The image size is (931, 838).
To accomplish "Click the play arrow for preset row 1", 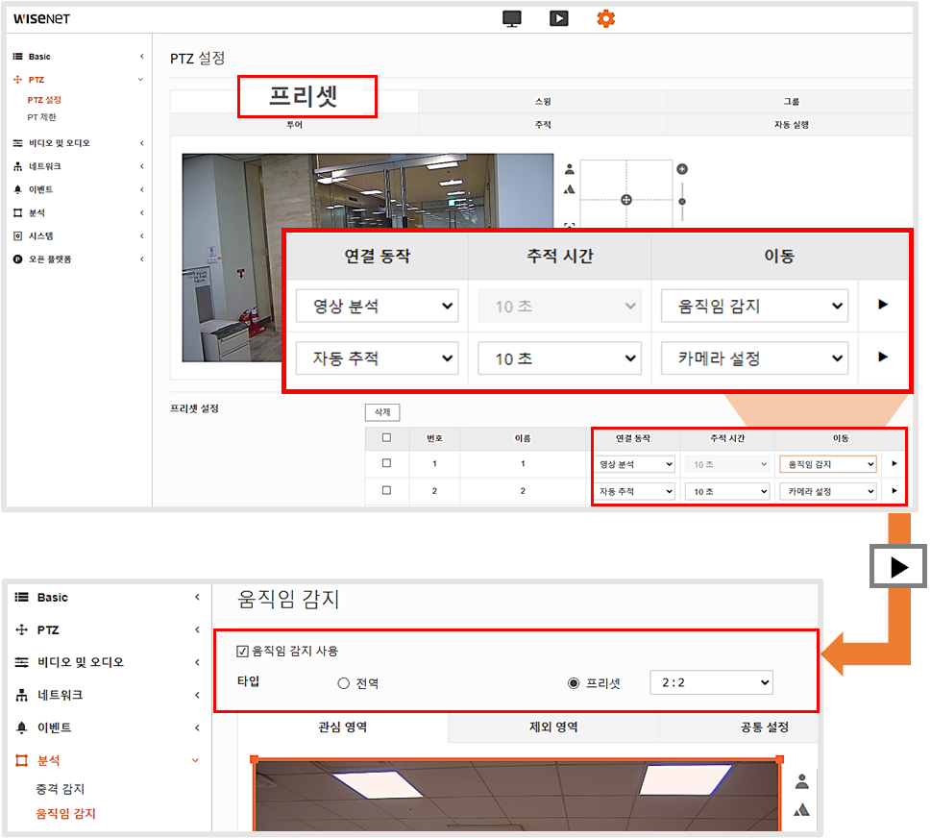I will pos(894,464).
